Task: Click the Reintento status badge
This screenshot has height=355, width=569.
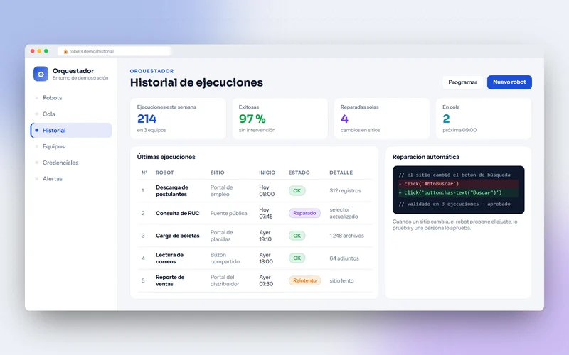Action: pyautogui.click(x=304, y=280)
